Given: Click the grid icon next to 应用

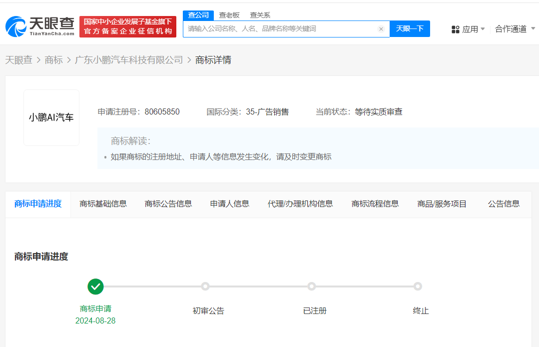Looking at the screenshot, I should coord(455,29).
